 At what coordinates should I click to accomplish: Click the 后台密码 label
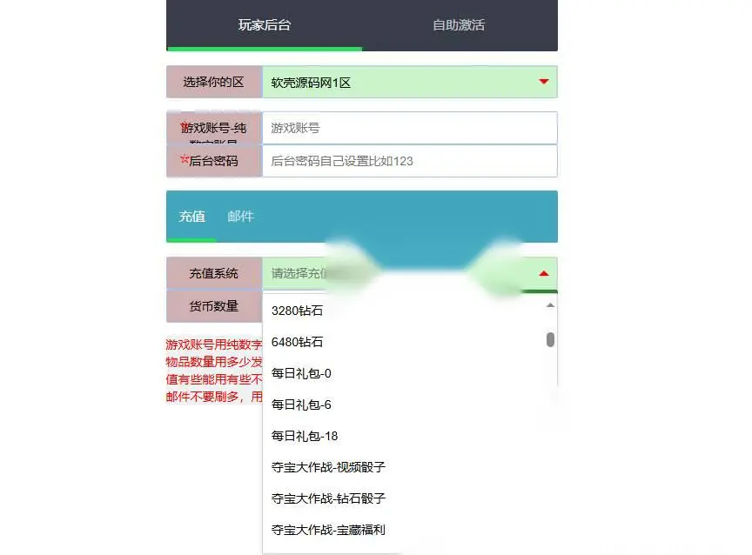pyautogui.click(x=214, y=161)
